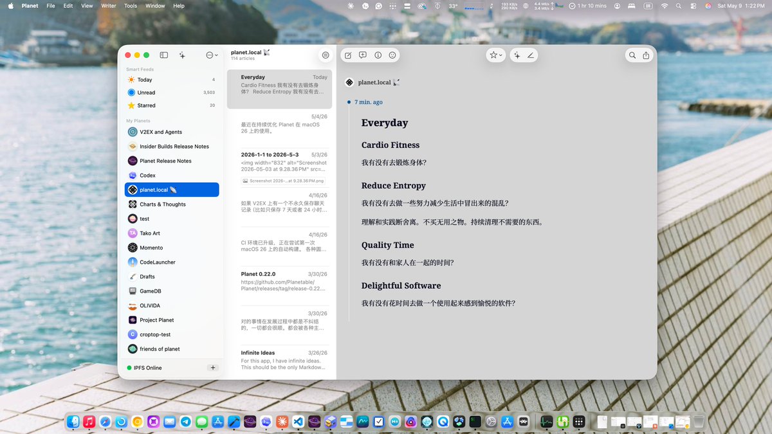
Task: Open the Tools menu
Action: coord(131,6)
